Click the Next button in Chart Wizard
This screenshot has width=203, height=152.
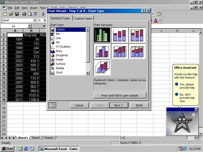(119, 105)
